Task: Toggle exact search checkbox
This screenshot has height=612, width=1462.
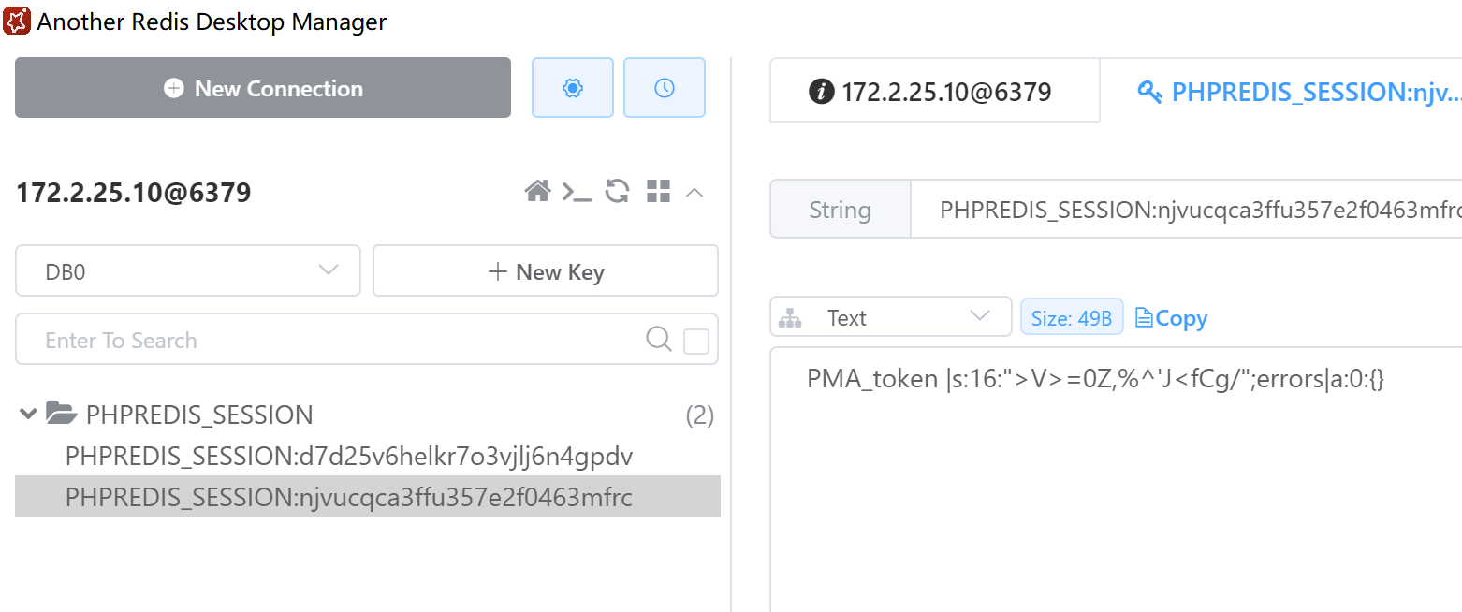Action: (x=696, y=341)
